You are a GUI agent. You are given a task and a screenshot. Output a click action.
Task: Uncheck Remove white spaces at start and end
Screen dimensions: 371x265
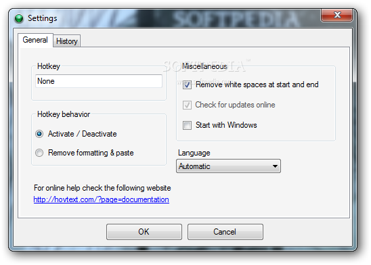(x=187, y=85)
